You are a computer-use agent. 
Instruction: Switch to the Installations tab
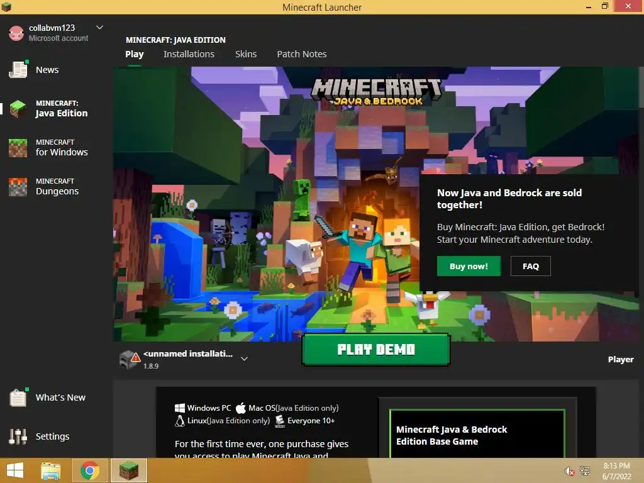(x=189, y=54)
